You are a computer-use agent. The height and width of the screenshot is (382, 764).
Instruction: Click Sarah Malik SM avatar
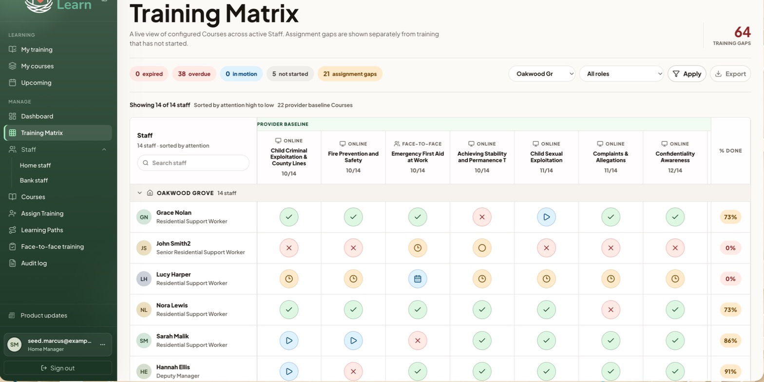click(x=144, y=341)
